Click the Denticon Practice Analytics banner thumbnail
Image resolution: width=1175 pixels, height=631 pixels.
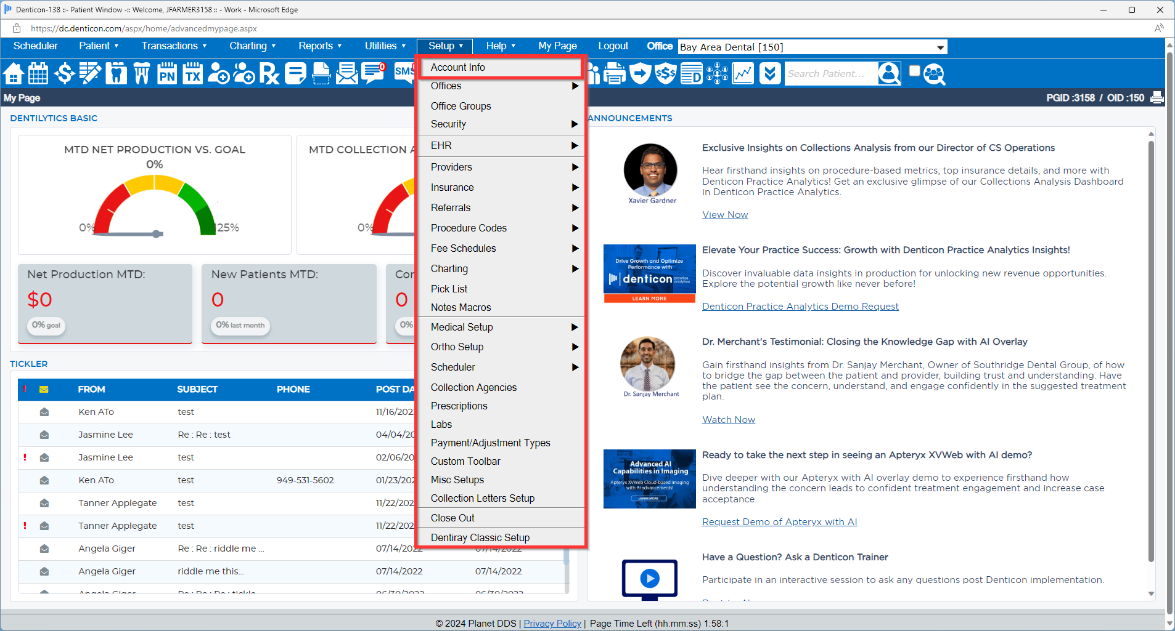(649, 274)
